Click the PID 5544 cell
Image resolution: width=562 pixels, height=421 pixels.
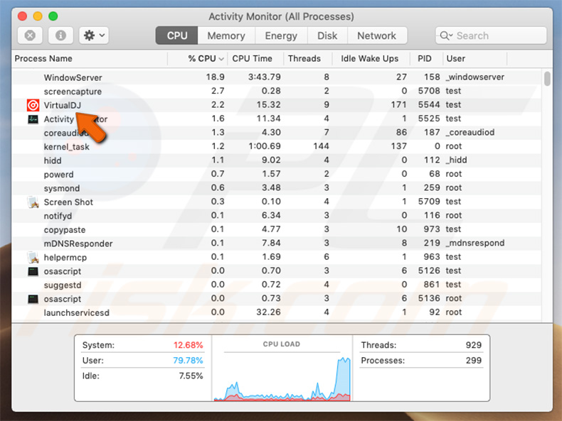click(429, 105)
